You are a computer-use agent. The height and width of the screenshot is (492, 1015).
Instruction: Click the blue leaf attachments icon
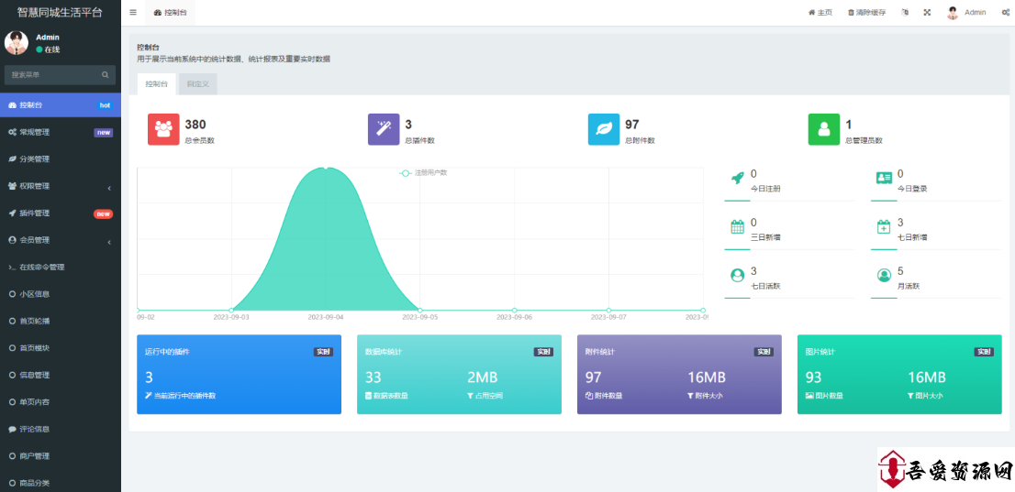pos(604,129)
